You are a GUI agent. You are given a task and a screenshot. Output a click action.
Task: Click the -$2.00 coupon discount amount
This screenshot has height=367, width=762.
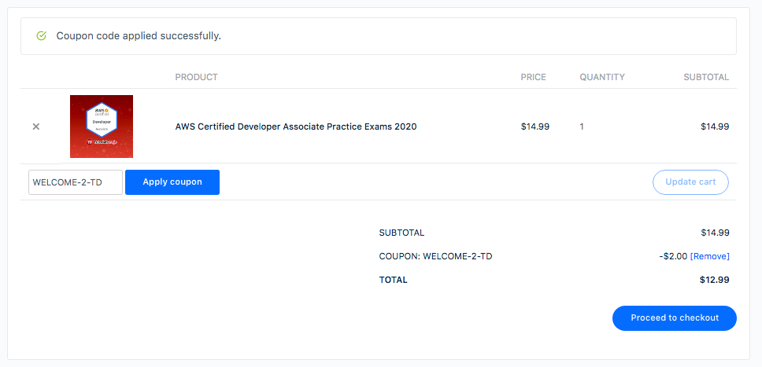click(x=673, y=256)
